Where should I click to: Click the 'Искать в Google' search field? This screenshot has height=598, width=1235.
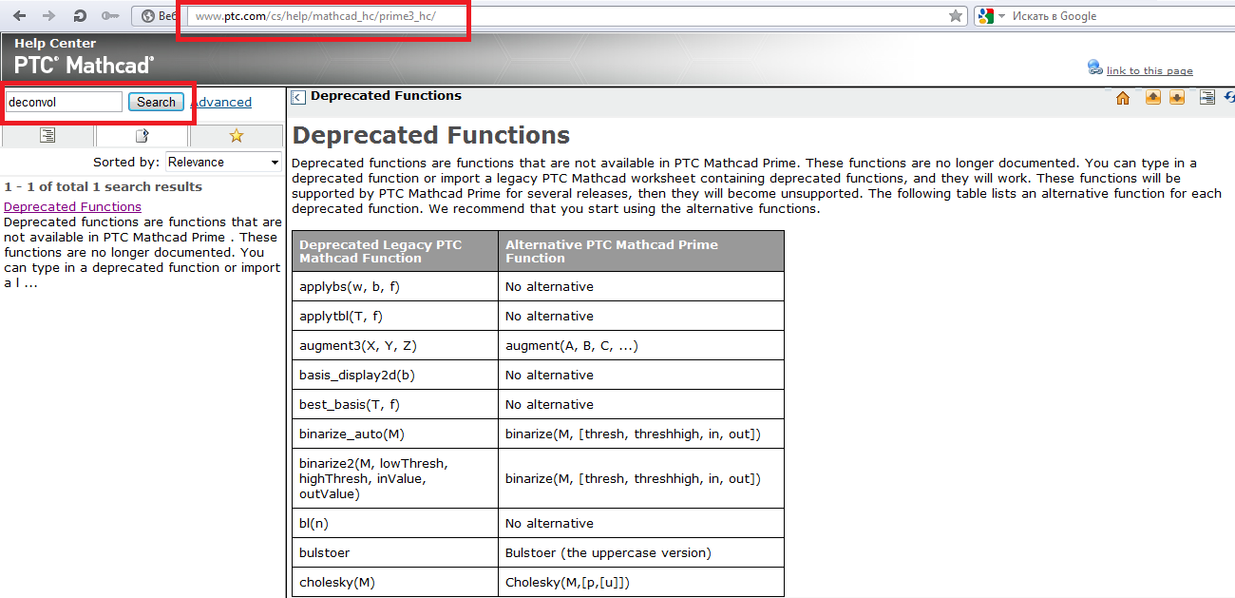tap(1119, 16)
